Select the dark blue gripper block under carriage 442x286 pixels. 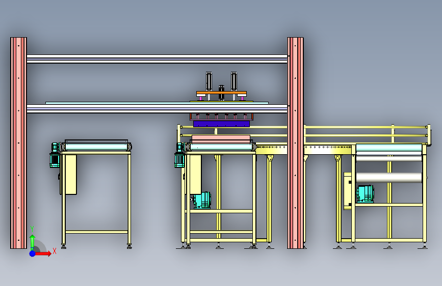[x=222, y=124]
